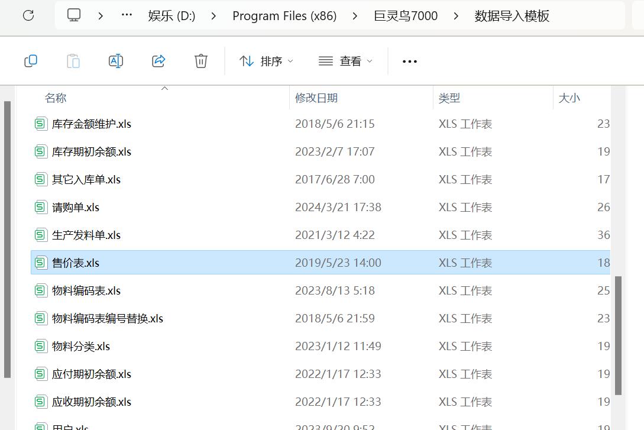Click the This PC monitor icon

coord(74,15)
